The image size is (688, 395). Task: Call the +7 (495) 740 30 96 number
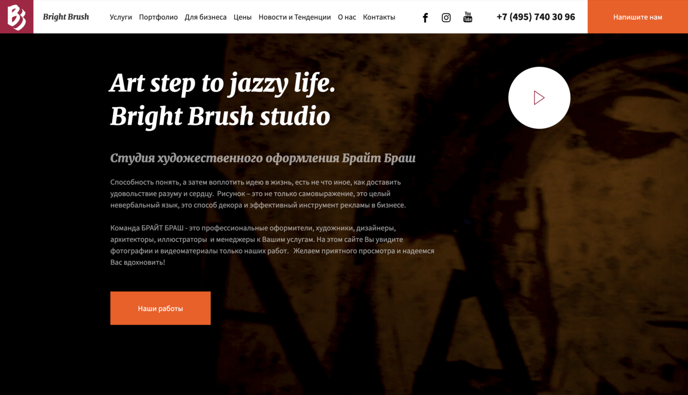[x=536, y=17]
